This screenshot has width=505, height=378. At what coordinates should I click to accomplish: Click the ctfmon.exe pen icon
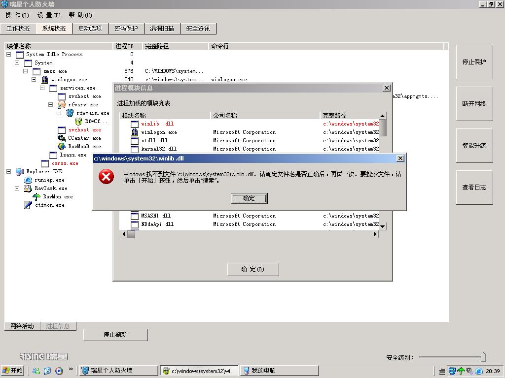[x=28, y=205]
